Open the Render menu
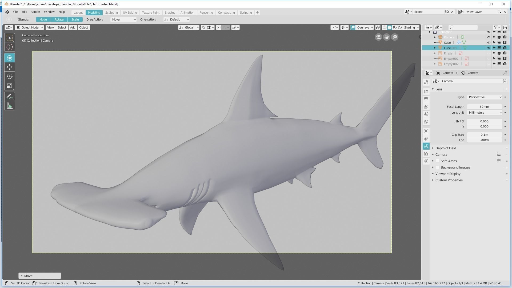The height and width of the screenshot is (288, 512). tap(35, 12)
